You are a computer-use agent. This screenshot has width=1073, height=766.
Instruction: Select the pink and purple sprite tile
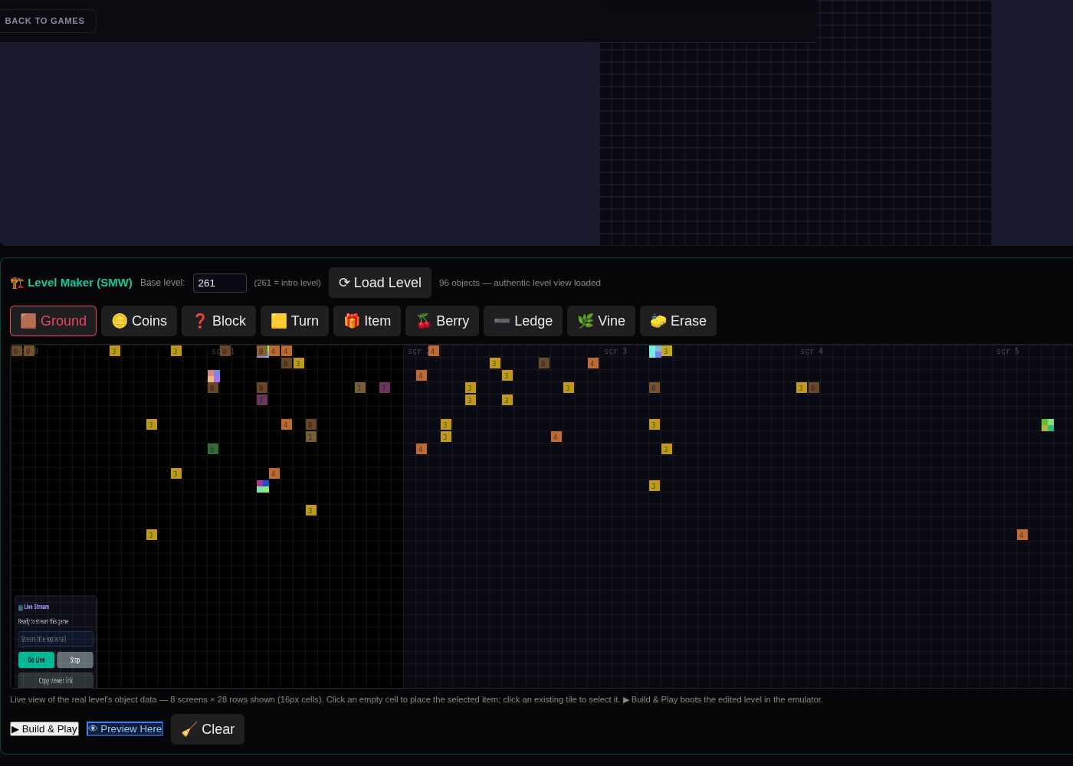click(214, 376)
